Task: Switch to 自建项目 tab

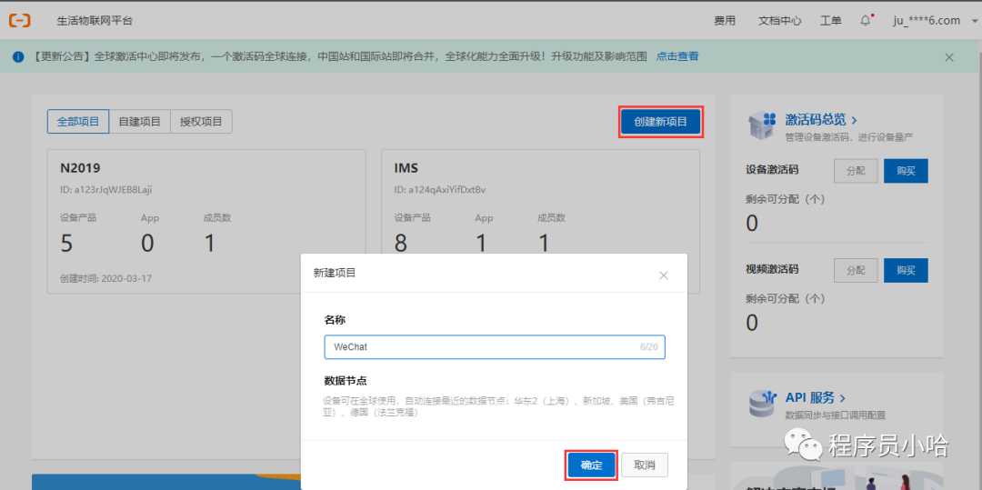Action: [x=139, y=122]
